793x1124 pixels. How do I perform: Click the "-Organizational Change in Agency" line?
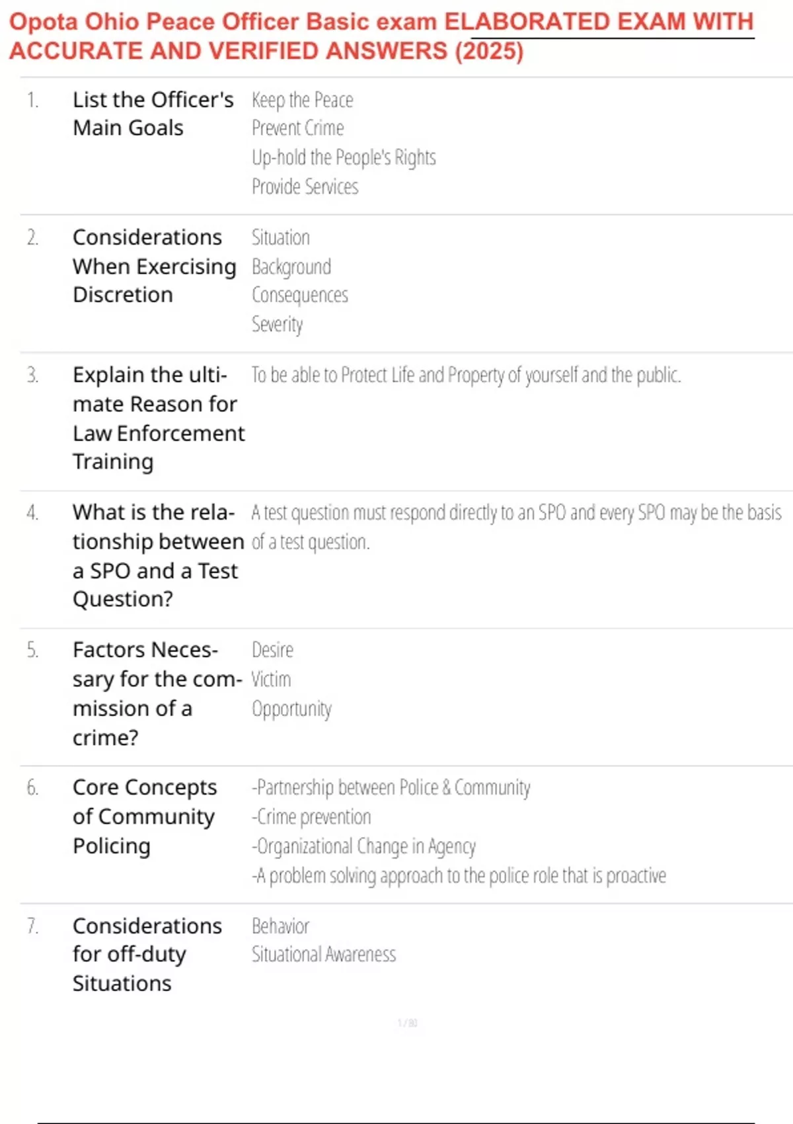pyautogui.click(x=363, y=846)
